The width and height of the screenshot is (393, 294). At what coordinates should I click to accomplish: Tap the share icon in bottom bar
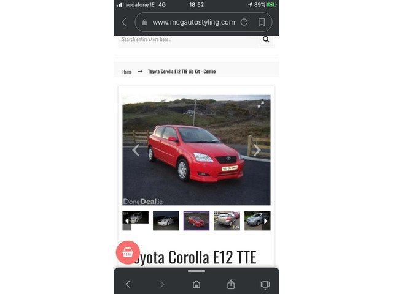(231, 284)
